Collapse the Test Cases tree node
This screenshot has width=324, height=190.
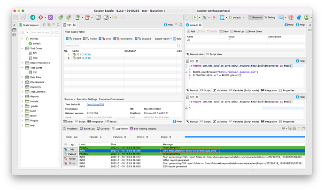tap(22, 48)
